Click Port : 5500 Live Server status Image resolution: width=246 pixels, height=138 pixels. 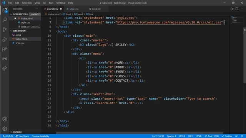(212, 136)
